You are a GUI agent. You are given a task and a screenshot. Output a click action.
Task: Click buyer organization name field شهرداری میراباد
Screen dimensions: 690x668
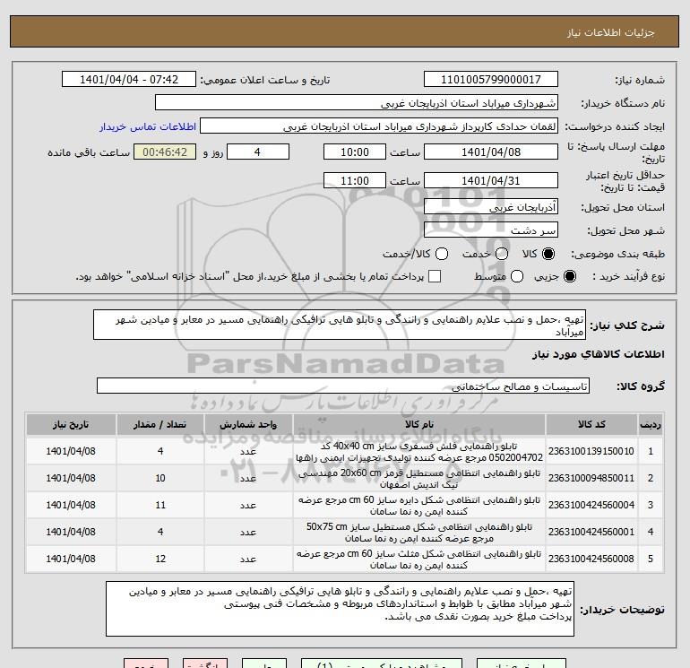pos(357,103)
